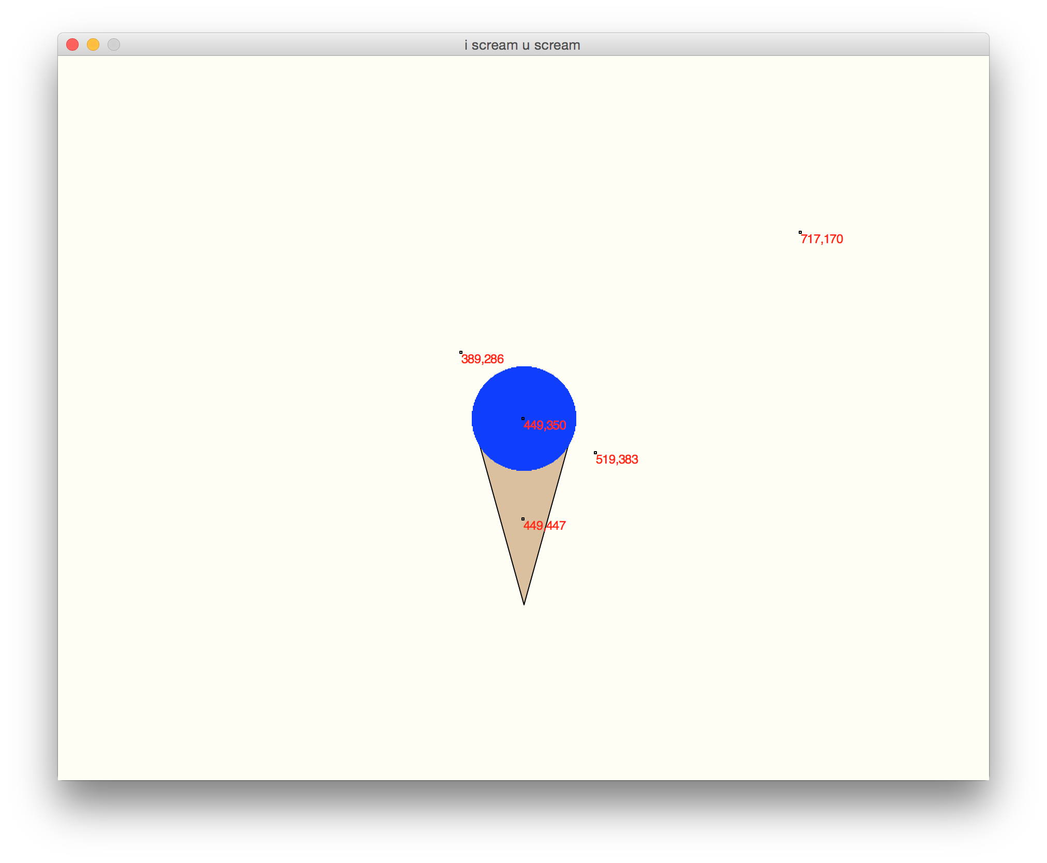Image resolution: width=1047 pixels, height=863 pixels.
Task: Click the coordinate label 717,170
Action: [x=821, y=239]
